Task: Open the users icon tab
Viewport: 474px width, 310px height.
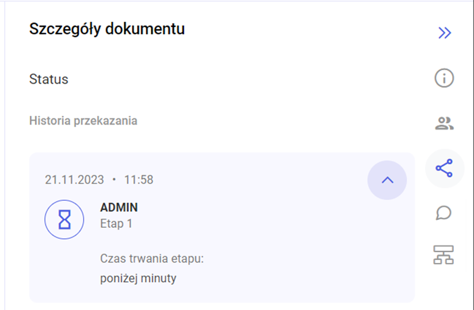Action: point(444,123)
